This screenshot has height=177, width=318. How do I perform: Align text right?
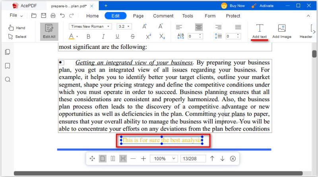[x=218, y=27]
